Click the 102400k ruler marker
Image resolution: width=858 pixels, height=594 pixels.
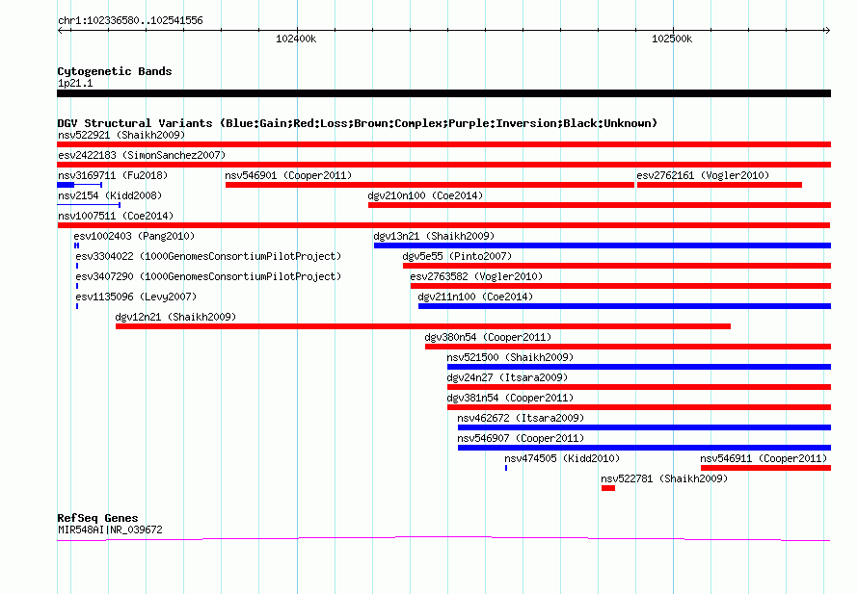[296, 39]
